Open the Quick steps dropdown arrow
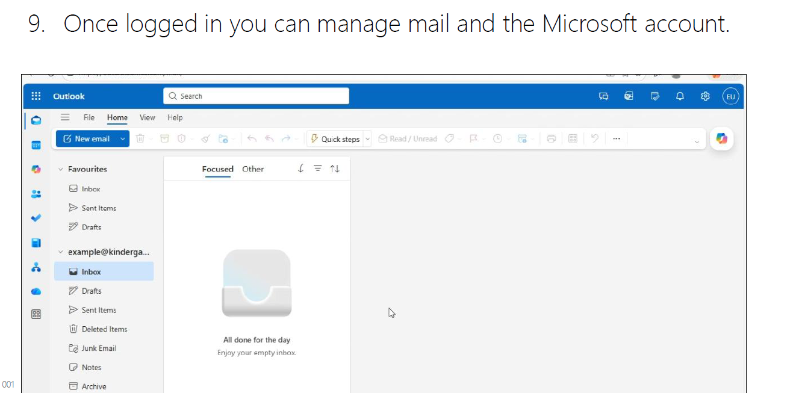The width and height of the screenshot is (799, 393). pyautogui.click(x=367, y=138)
